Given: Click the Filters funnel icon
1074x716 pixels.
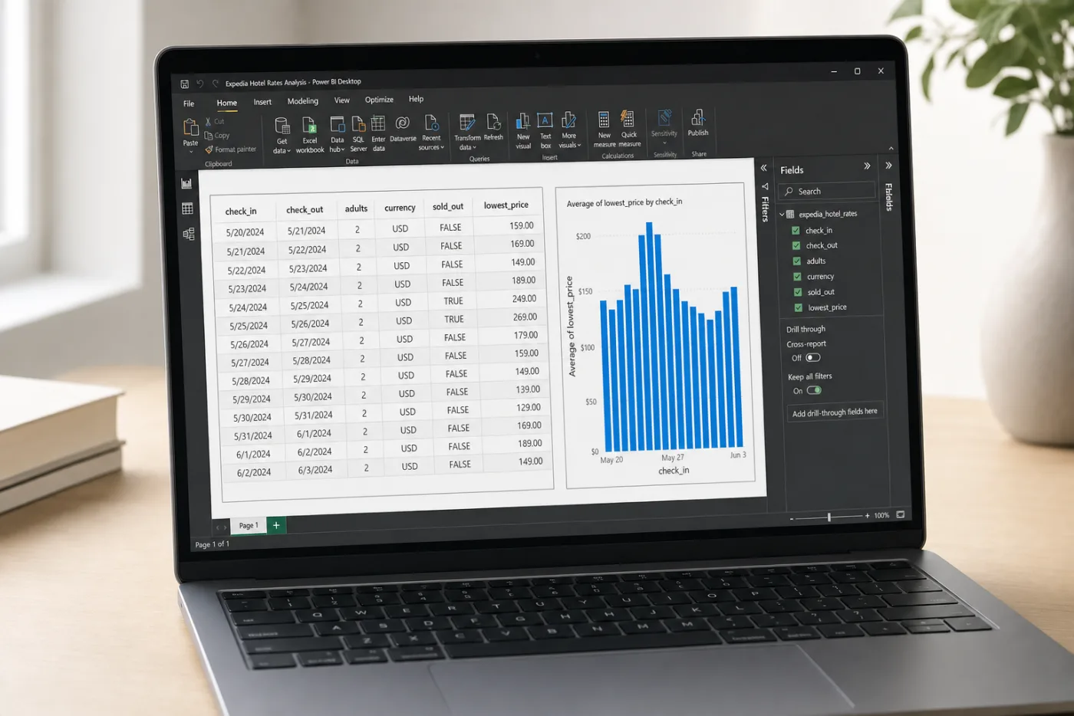Looking at the screenshot, I should tap(765, 186).
